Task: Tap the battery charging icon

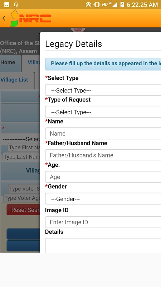Action: point(122,5)
